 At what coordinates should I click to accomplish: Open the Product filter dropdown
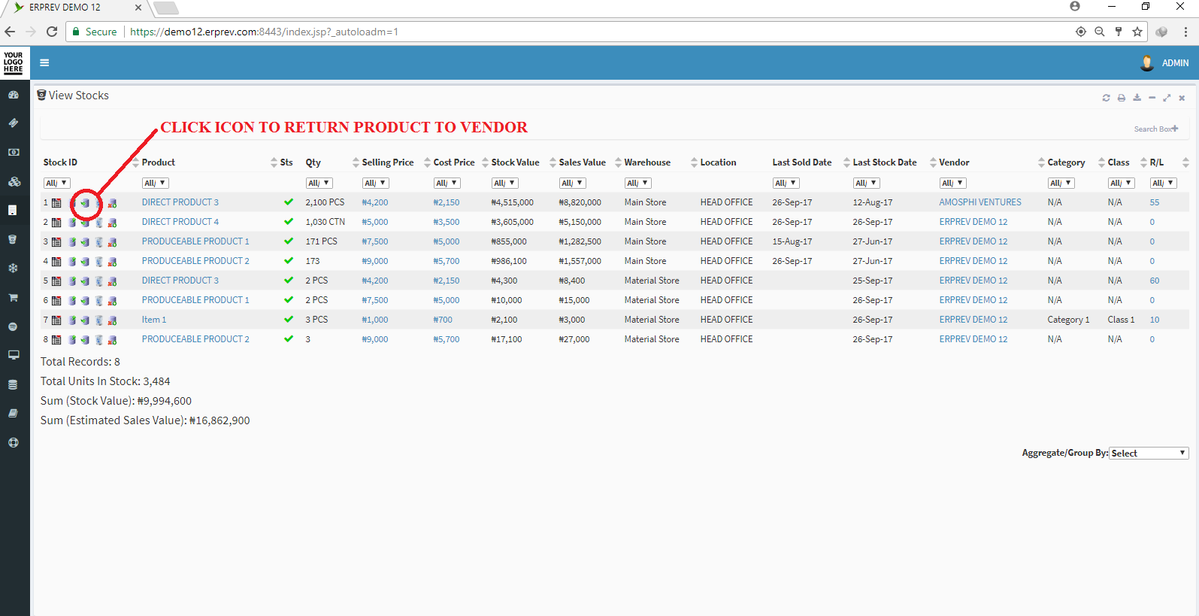tap(155, 183)
